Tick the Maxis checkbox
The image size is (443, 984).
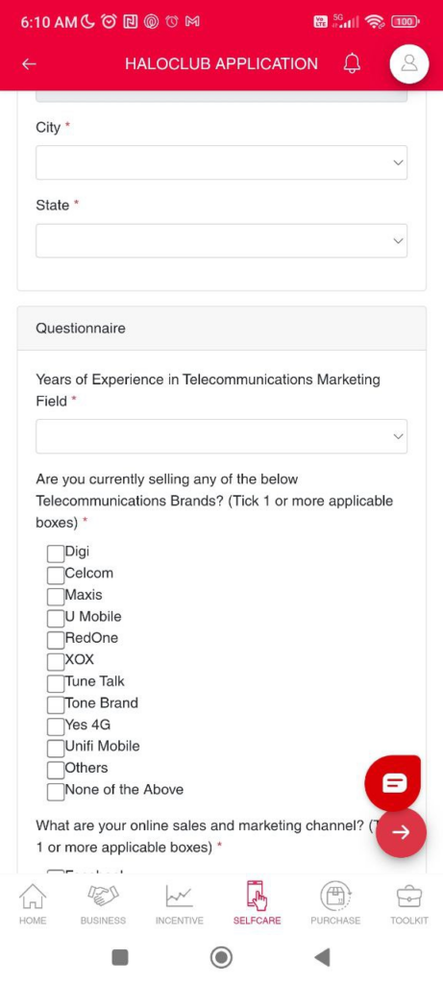coord(56,596)
